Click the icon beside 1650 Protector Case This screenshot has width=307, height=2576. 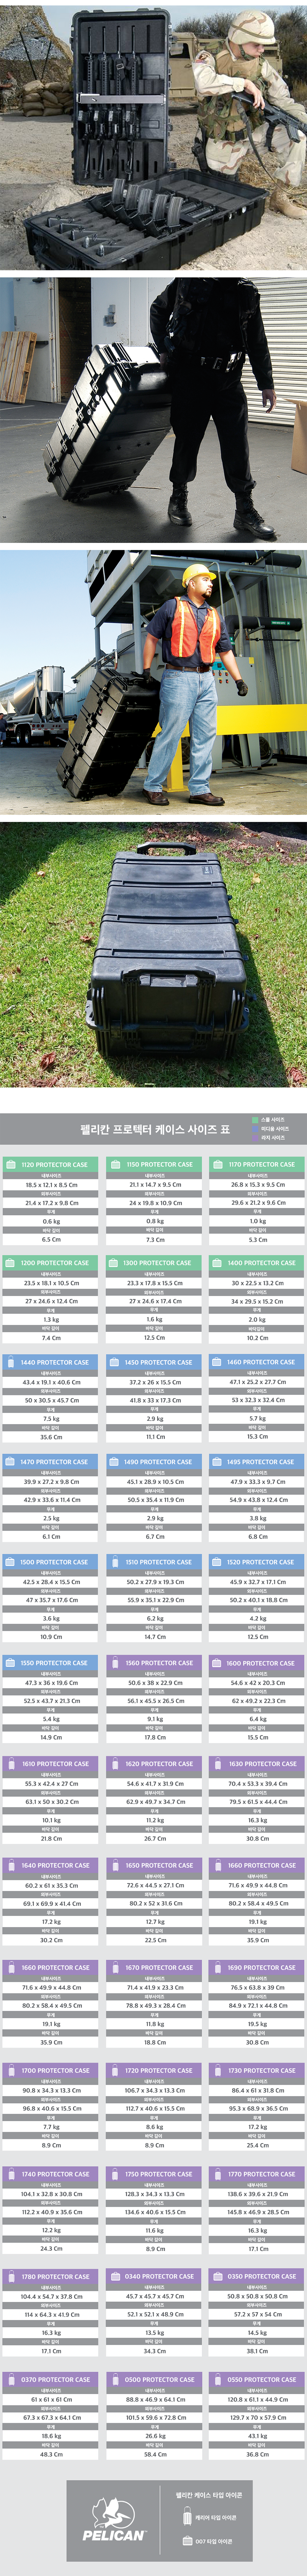point(114,1865)
